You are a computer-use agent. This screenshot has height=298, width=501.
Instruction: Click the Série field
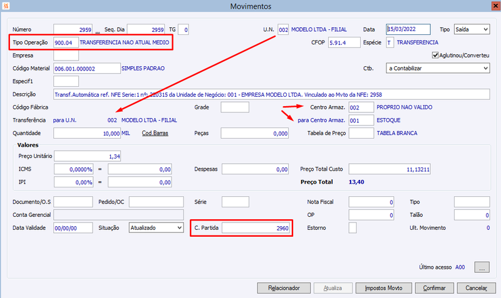(235, 202)
